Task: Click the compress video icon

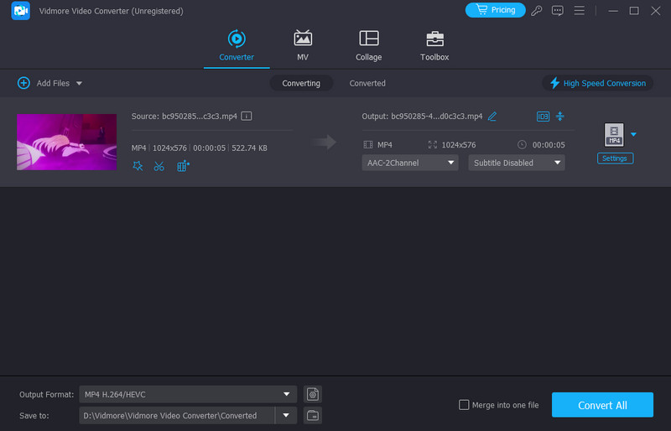Action: pyautogui.click(x=559, y=116)
